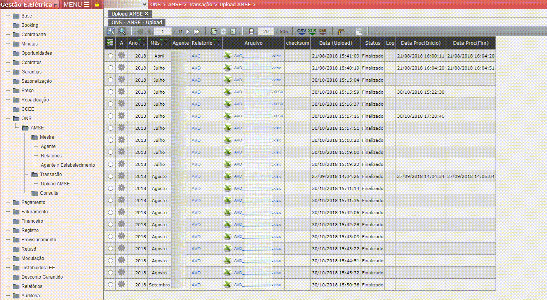Click the gear icon in the Abril row
The width and height of the screenshot is (547, 300).
[122, 56]
